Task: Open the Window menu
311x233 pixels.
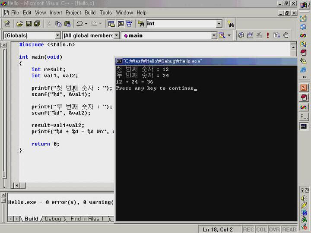Action: coord(124,13)
